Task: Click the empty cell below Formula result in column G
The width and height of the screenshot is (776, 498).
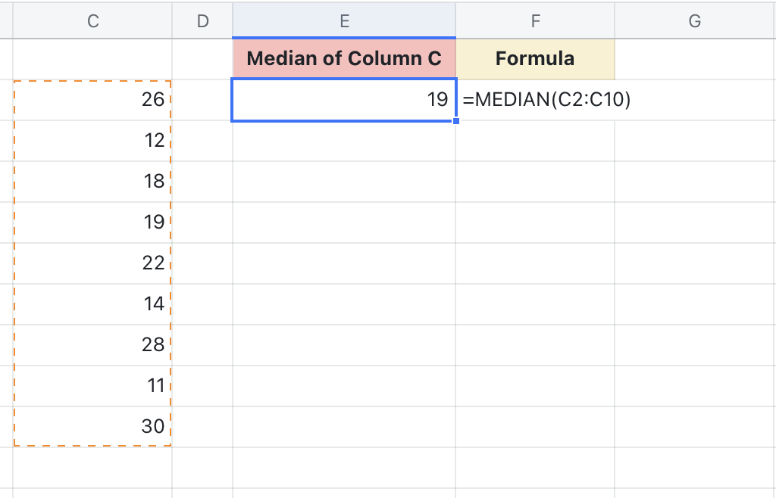Action: tap(694, 140)
